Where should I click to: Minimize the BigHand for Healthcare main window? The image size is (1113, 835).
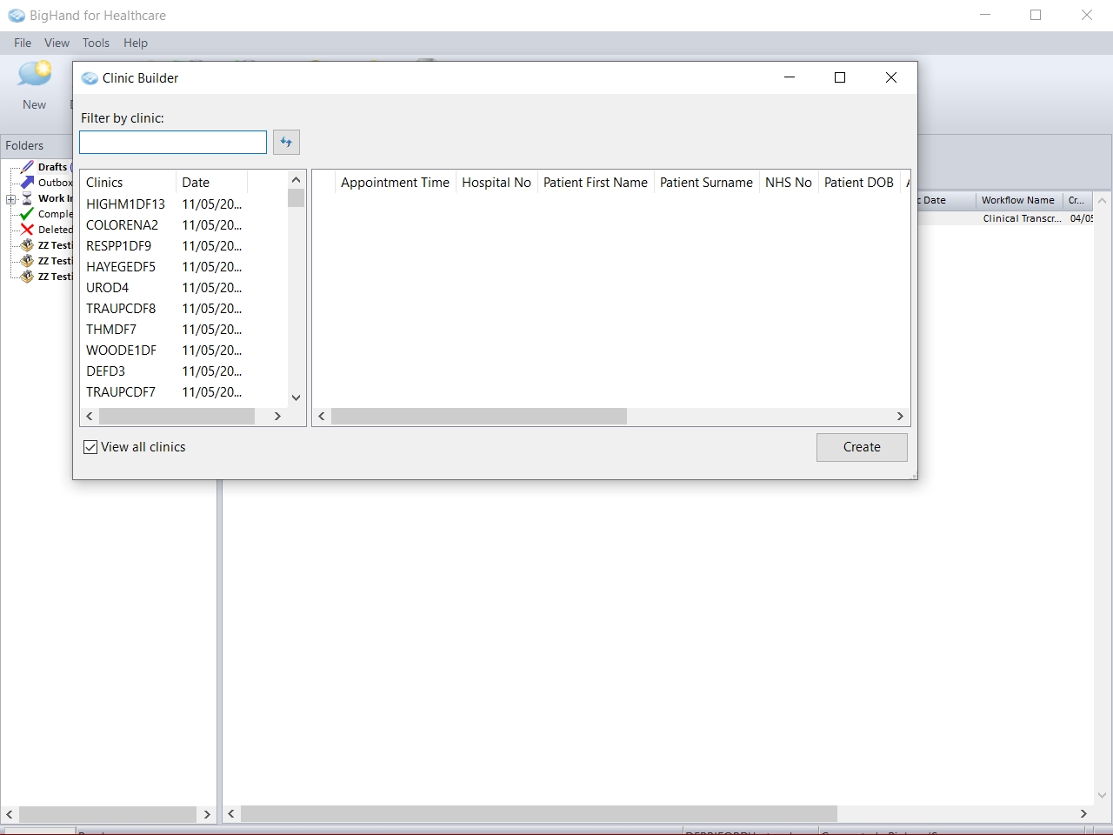985,15
